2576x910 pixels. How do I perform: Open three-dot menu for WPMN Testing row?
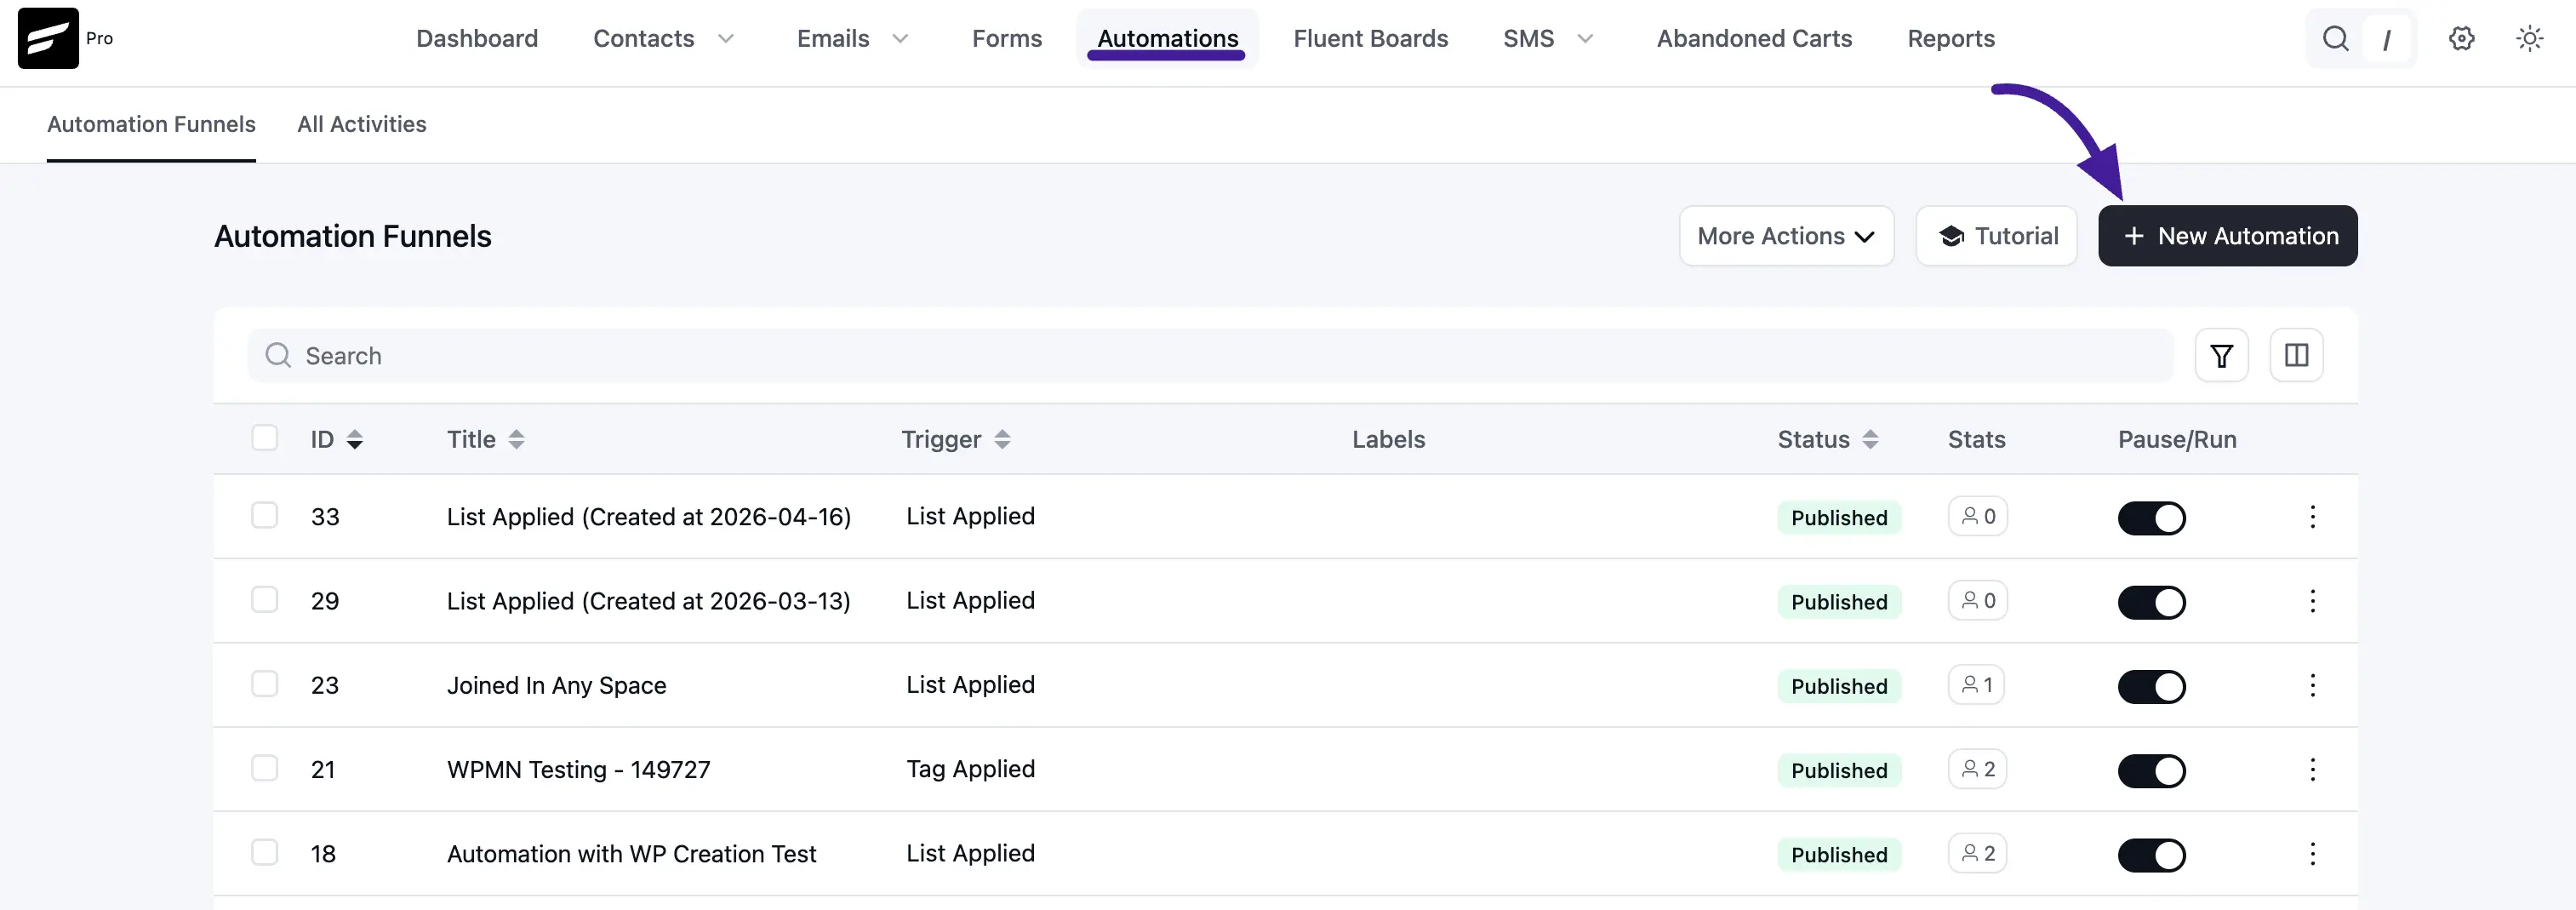2312,769
